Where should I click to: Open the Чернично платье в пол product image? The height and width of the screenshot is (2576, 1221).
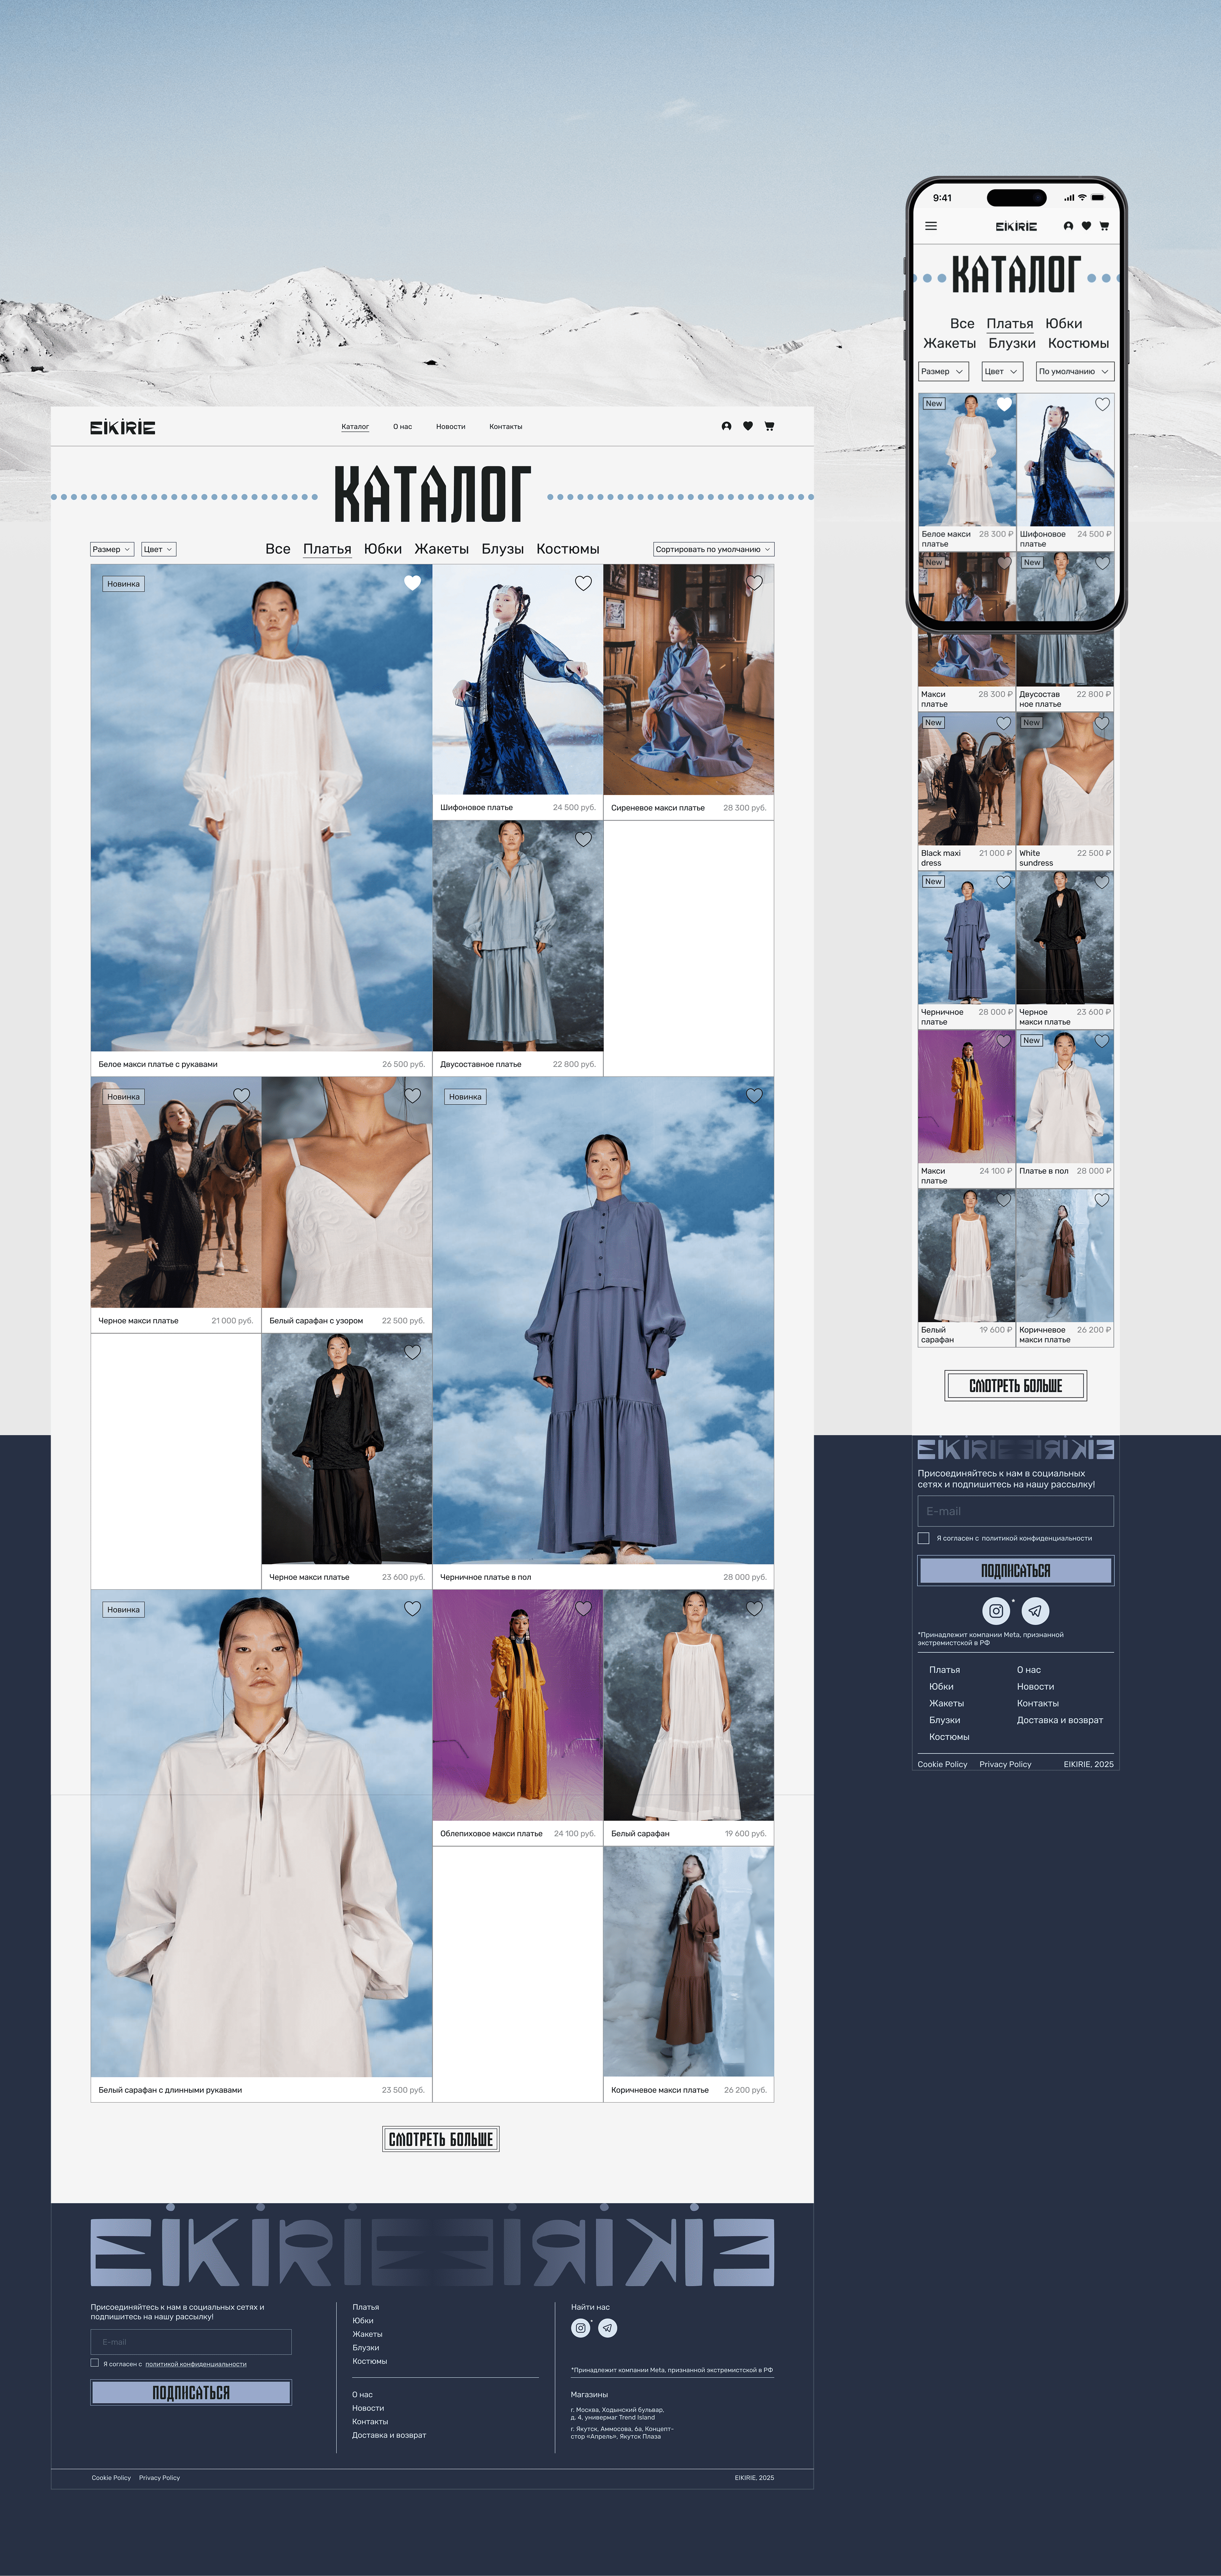tap(603, 1320)
